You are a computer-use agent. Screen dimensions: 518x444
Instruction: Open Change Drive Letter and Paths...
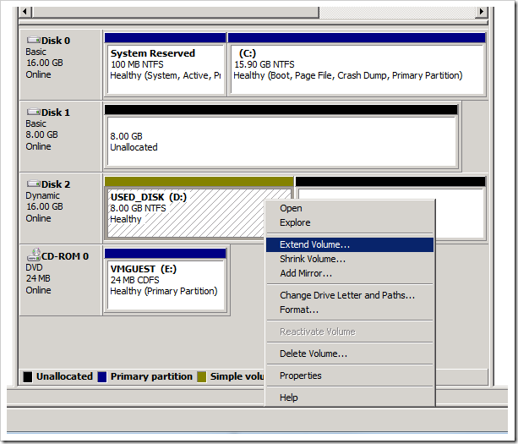pyautogui.click(x=347, y=295)
